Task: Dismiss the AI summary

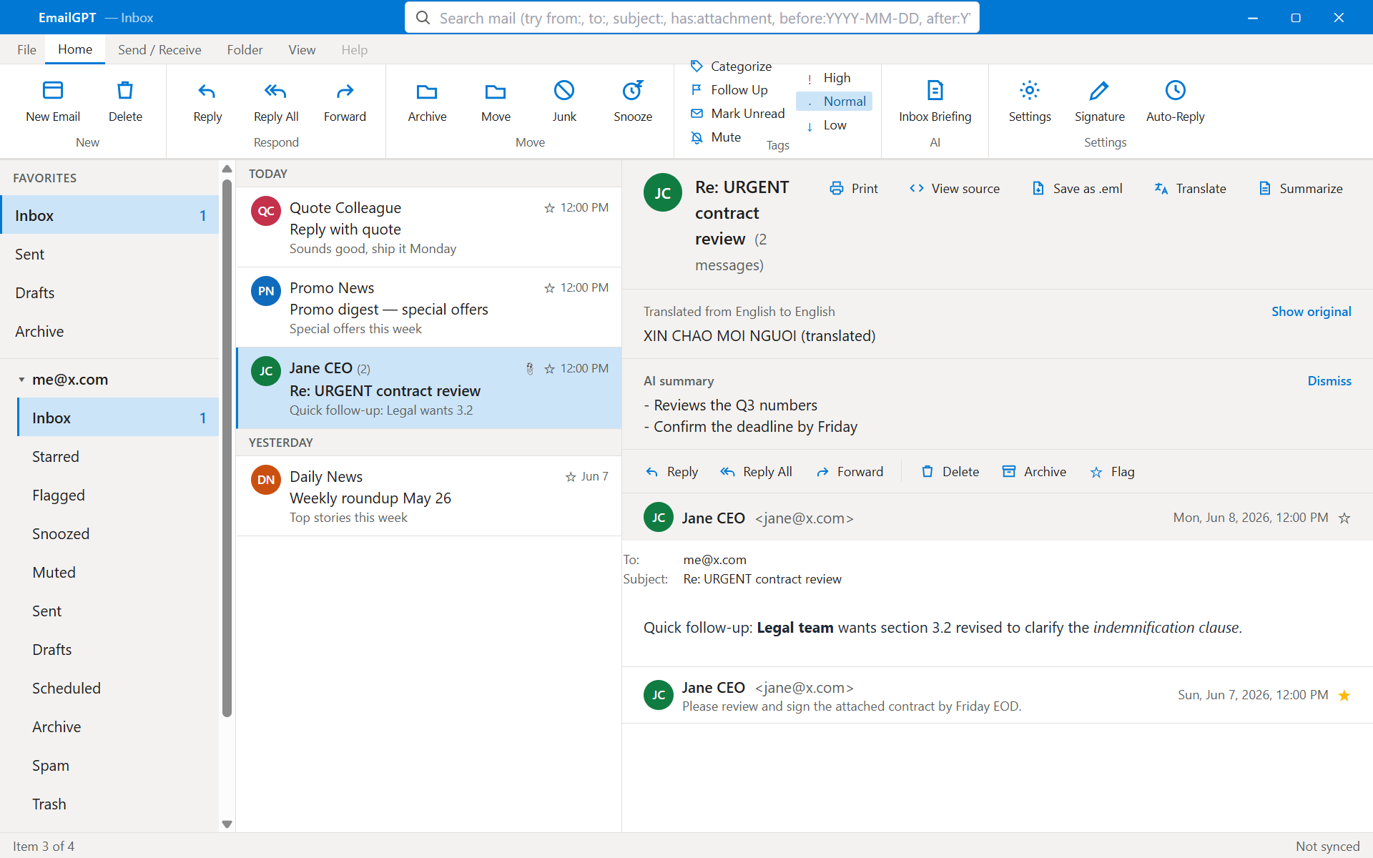Action: (1329, 381)
